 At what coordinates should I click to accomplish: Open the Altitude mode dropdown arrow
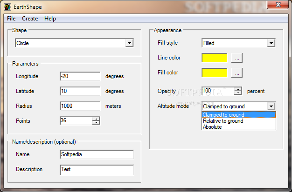click(271, 106)
